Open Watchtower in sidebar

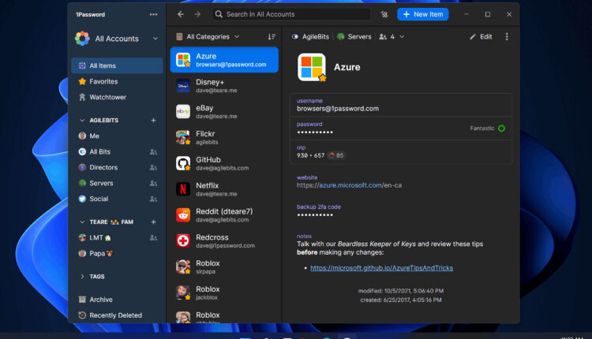117,97
